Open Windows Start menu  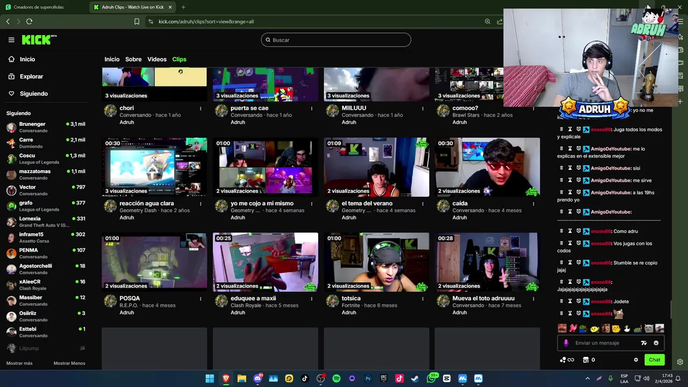pos(210,378)
